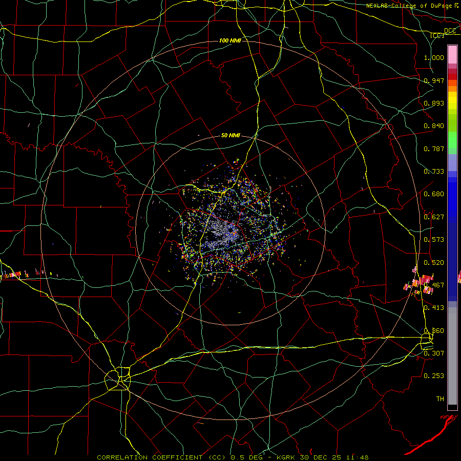Click the 0.733 scale value
The height and width of the screenshot is (461, 461).
pos(434,172)
